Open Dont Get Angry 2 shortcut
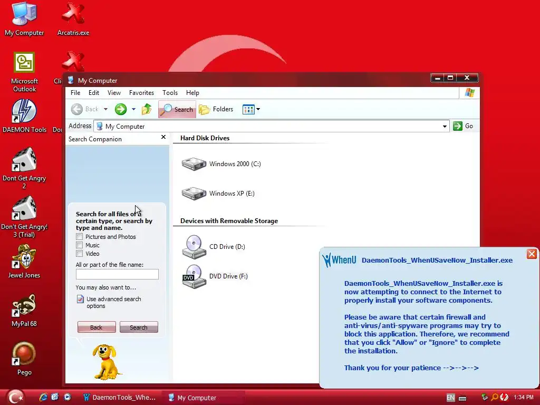This screenshot has height=405, width=540. pyautogui.click(x=24, y=168)
